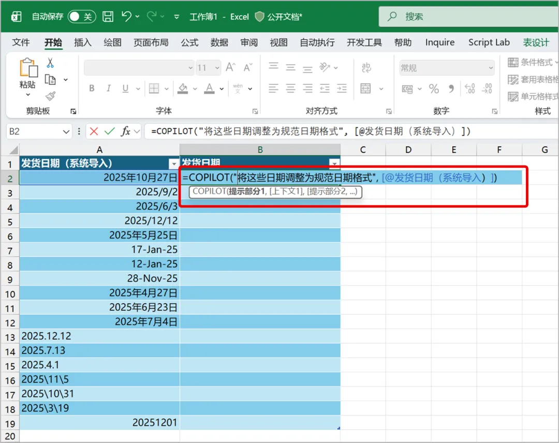Click the Name Box showing B2
This screenshot has height=443, width=559.
coord(39,131)
